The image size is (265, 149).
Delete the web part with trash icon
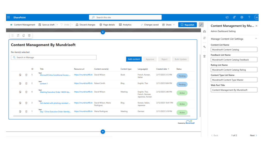(29, 35)
